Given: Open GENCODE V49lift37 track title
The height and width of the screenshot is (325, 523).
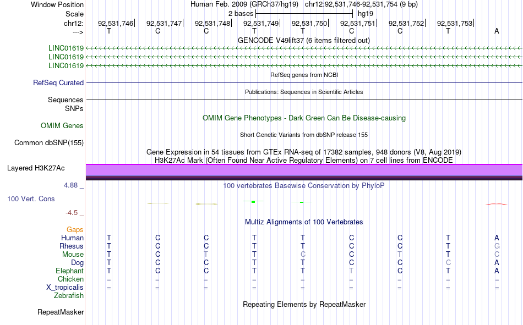Looking at the screenshot, I should coord(303,40).
